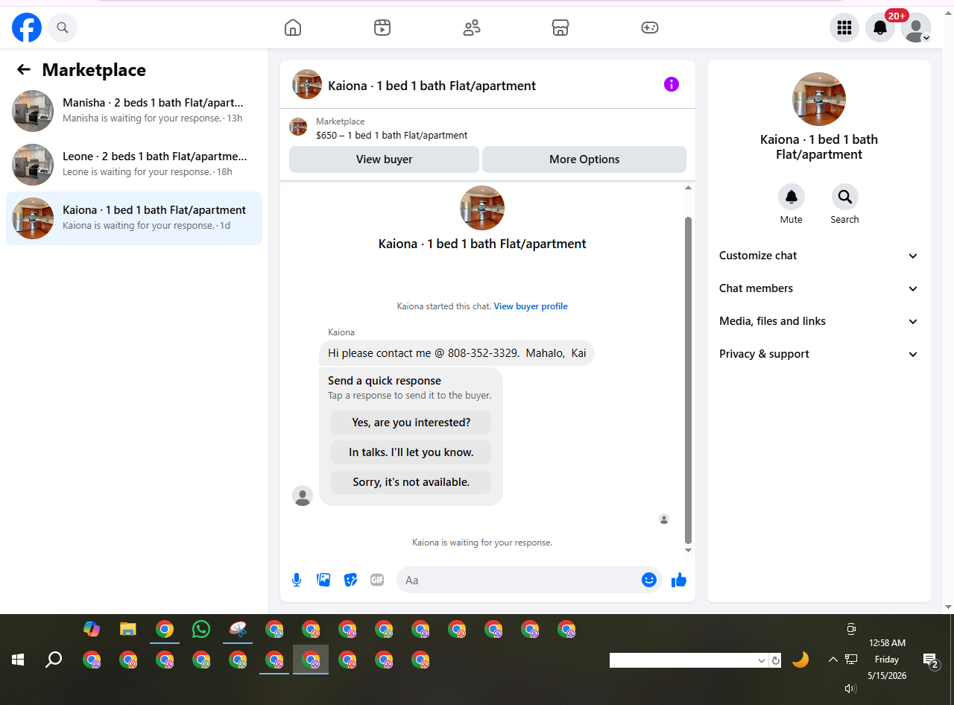Click the 12:58 AM taskbar clock

[x=887, y=643]
